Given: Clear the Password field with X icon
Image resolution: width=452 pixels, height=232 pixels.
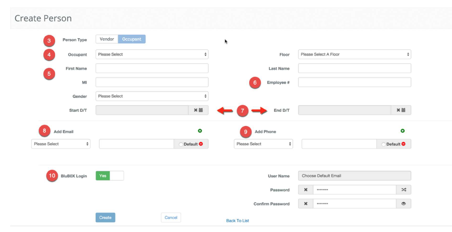Looking at the screenshot, I should click(x=306, y=190).
